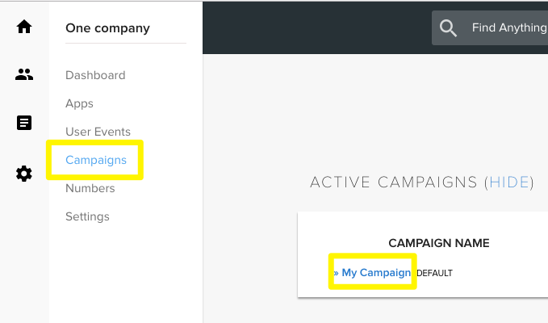
Task: Open the contacts people icon
Action: click(24, 74)
